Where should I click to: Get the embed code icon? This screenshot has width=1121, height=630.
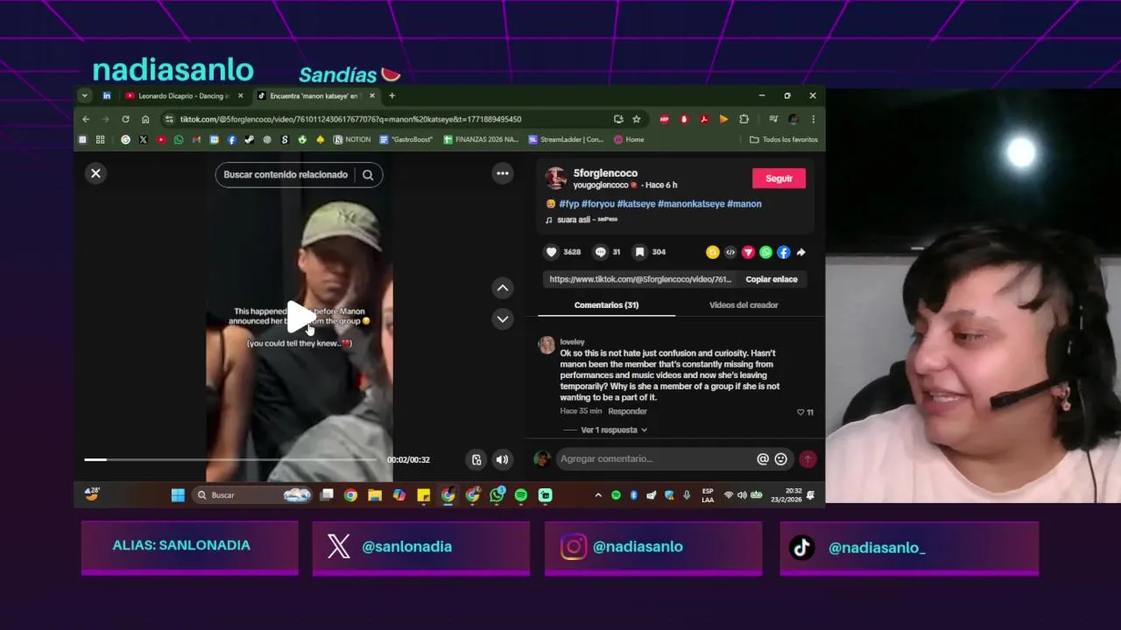730,252
